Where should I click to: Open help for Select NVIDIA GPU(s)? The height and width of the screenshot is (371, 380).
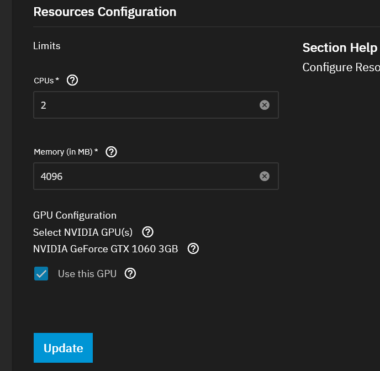pos(148,232)
